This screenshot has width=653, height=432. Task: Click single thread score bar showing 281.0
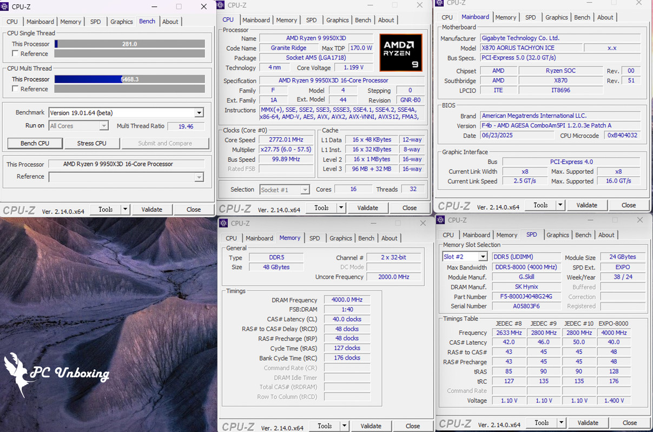click(130, 44)
